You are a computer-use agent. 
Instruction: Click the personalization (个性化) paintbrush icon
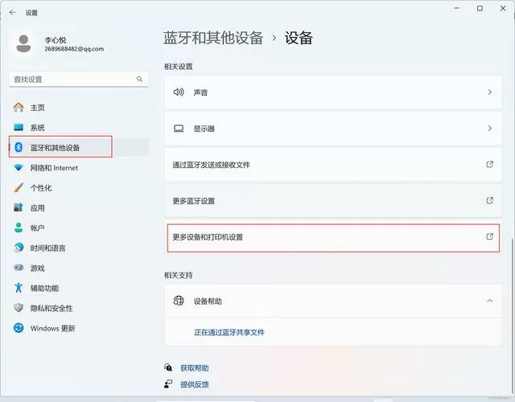[19, 187]
